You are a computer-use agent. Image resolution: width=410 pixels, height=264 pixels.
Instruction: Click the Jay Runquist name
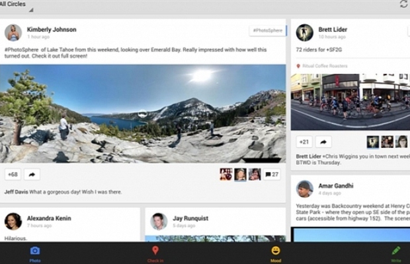(190, 218)
